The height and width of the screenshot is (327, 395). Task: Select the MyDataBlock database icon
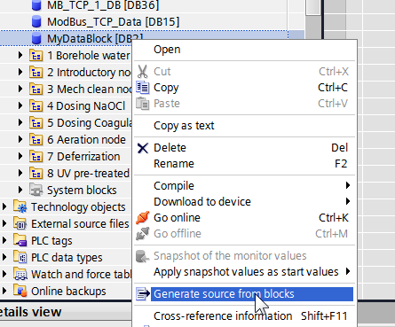point(36,39)
